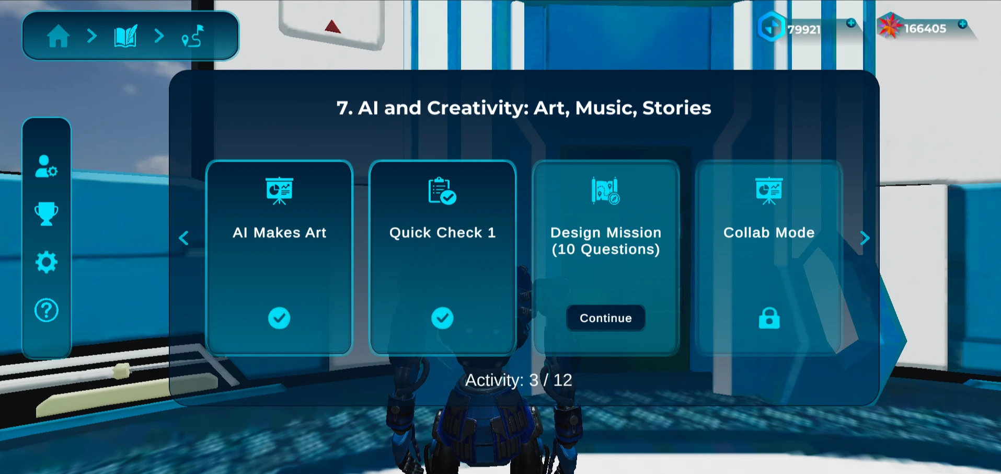Add more blue gems with plus icon
The width and height of the screenshot is (1001, 474).
coord(851,23)
